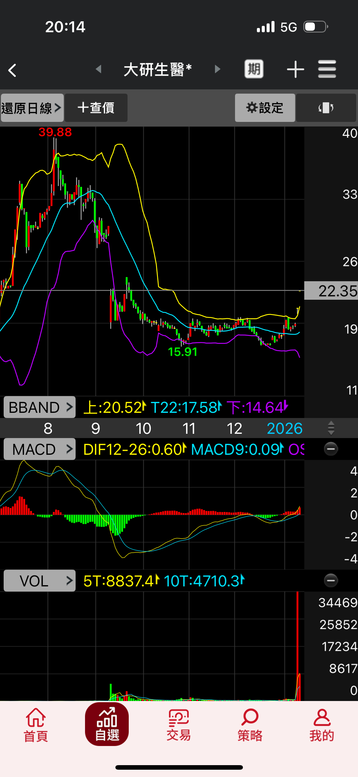358x777 pixels.
Task: Open chart 設定 settings
Action: point(265,108)
